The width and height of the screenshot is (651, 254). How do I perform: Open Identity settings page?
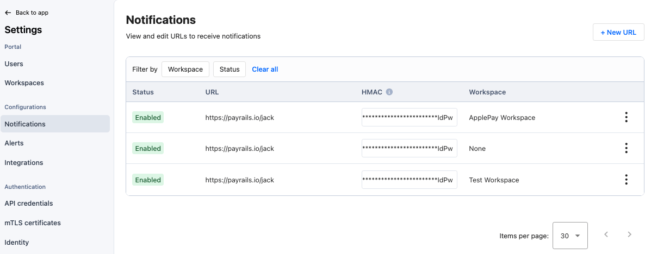click(17, 243)
